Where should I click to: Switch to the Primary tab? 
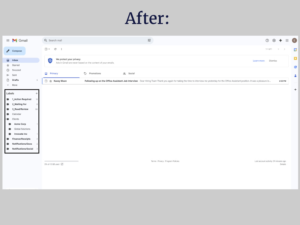(x=61, y=73)
